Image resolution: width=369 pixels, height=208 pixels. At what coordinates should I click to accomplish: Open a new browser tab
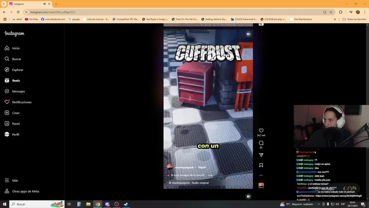tap(56, 4)
